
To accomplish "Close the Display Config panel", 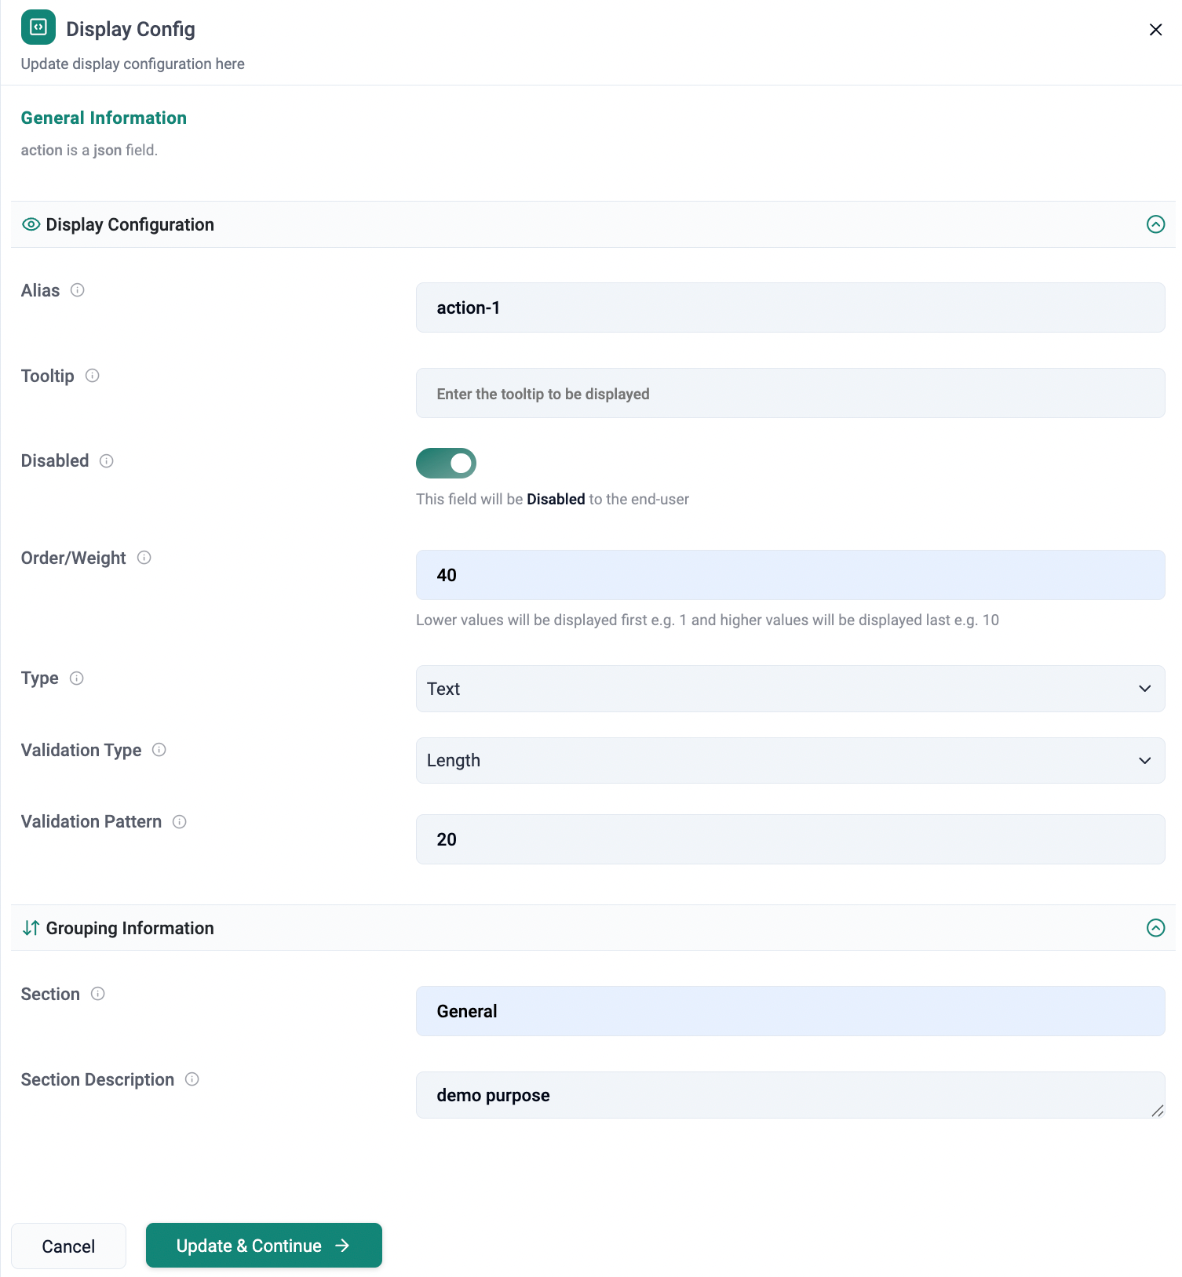I will (1155, 30).
